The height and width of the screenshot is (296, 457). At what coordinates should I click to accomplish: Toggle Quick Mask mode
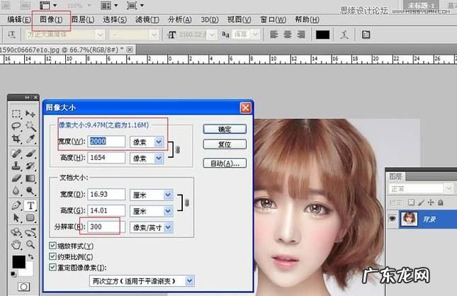point(23,287)
